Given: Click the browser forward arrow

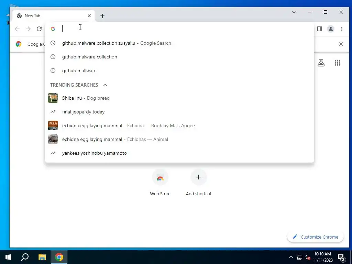Looking at the screenshot, I should click(x=28, y=29).
